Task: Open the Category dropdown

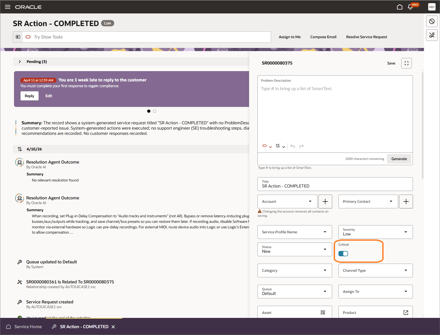Action: click(x=295, y=270)
